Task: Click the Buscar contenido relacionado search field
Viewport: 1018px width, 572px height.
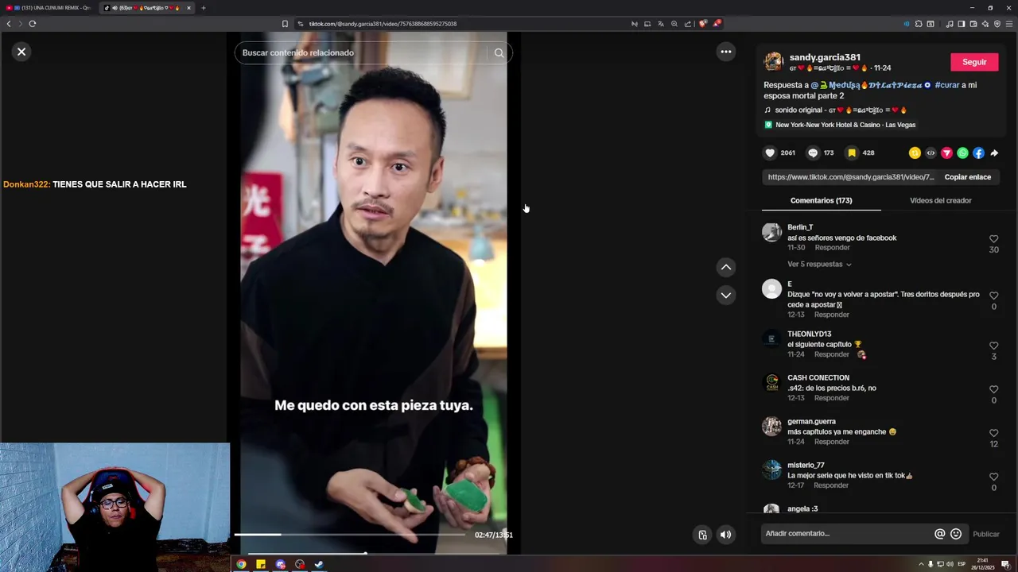Action: click(x=362, y=52)
